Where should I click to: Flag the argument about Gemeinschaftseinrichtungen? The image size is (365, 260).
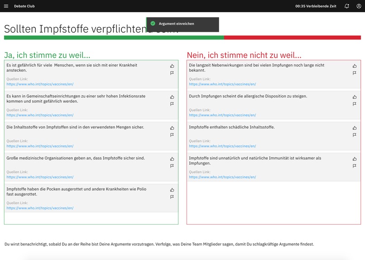(172, 104)
